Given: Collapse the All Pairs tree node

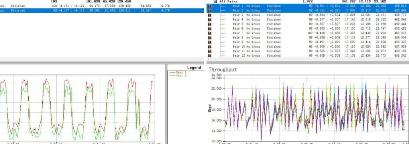Looking at the screenshot, I should point(215,1).
